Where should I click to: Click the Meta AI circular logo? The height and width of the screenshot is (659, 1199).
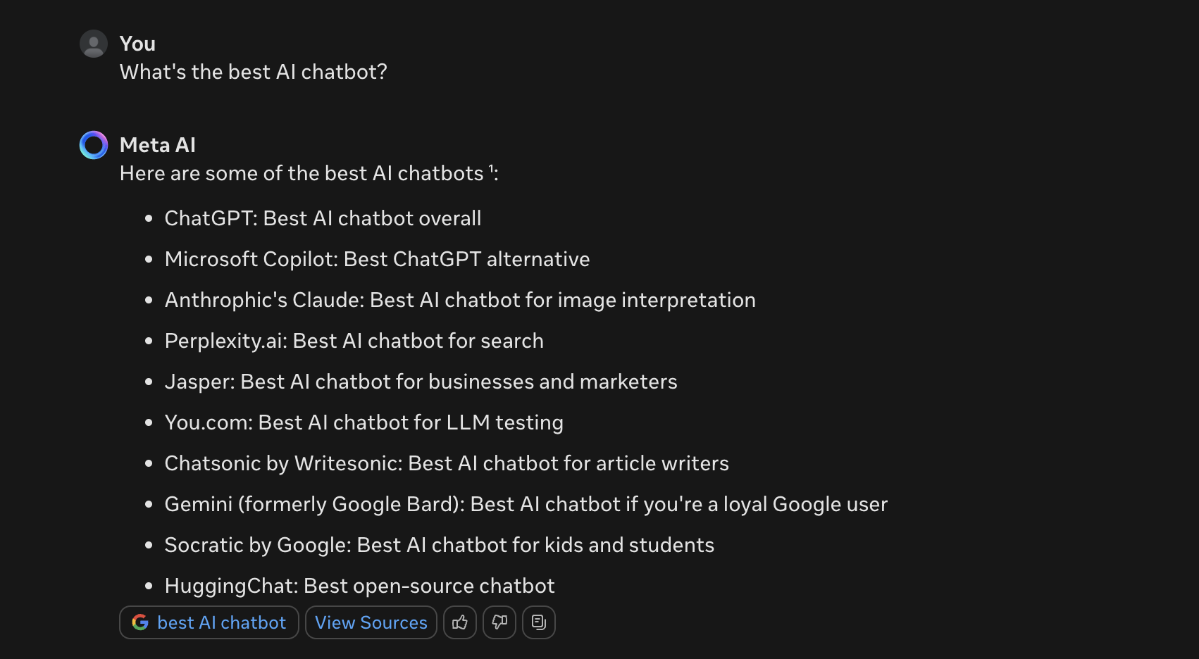click(93, 145)
